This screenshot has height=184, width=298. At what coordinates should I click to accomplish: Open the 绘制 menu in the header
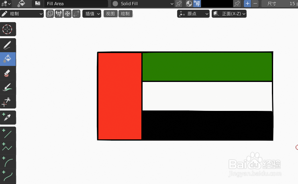tap(125, 14)
